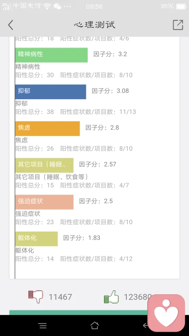189x336 pixels.
Task: Tap the like count 123680
Action: coord(138,297)
